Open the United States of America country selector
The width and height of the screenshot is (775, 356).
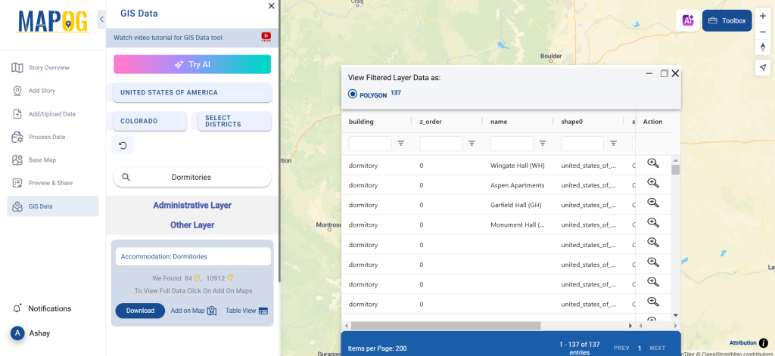[192, 92]
